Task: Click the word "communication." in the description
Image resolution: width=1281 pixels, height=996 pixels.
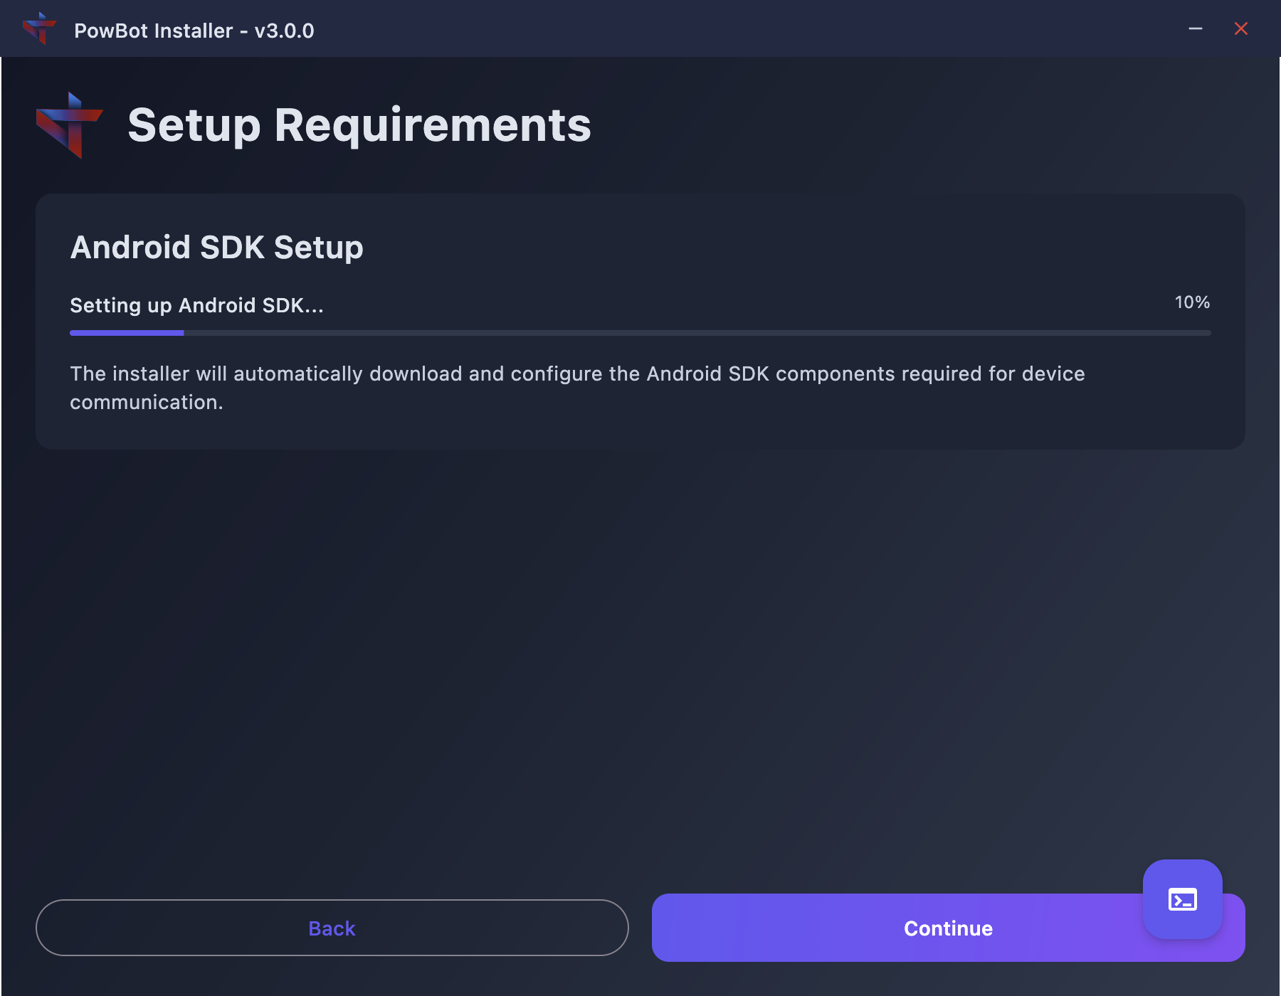Action: click(147, 402)
